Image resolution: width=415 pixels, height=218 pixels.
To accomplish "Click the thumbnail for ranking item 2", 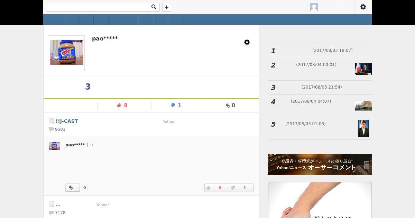I will click(363, 69).
